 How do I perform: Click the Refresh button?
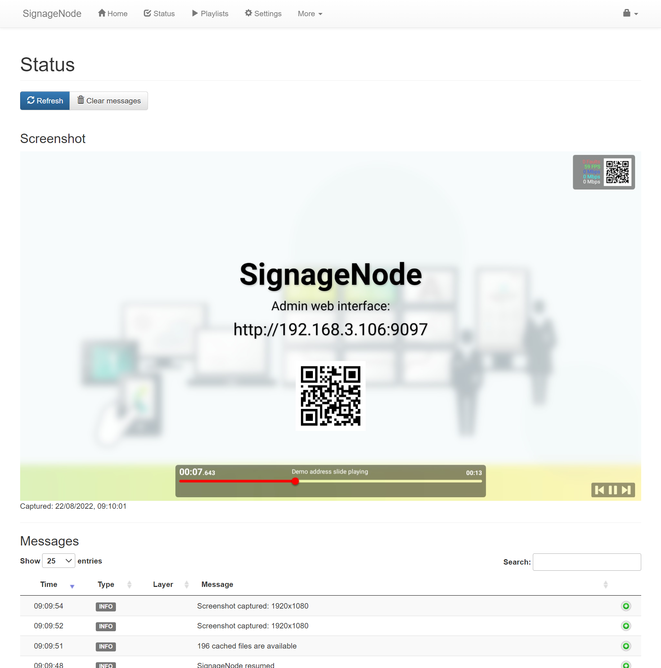click(45, 101)
